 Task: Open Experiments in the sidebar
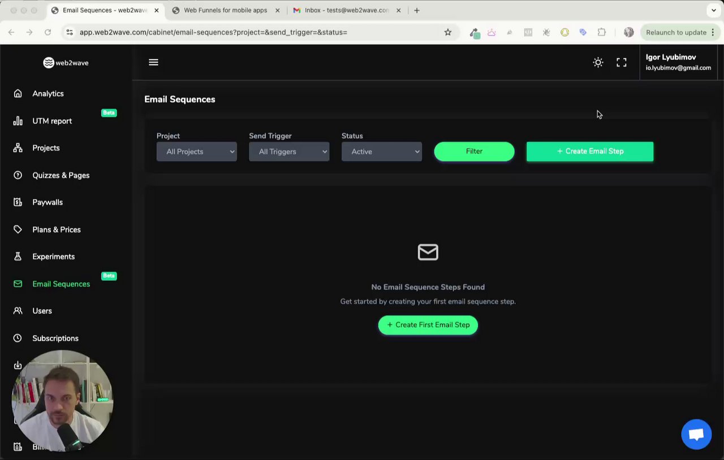tap(54, 257)
